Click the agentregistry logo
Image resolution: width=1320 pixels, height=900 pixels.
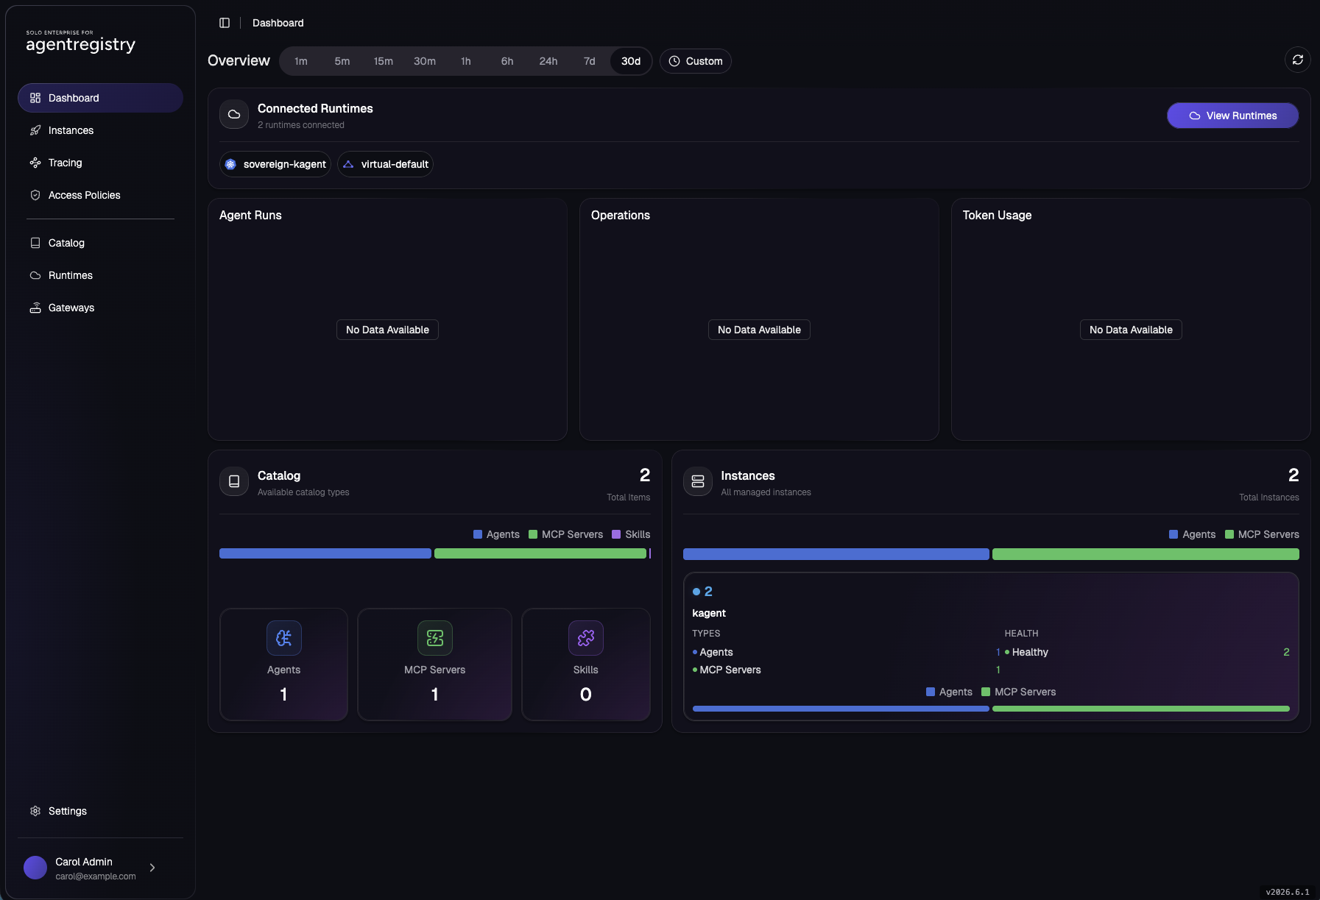(80, 42)
